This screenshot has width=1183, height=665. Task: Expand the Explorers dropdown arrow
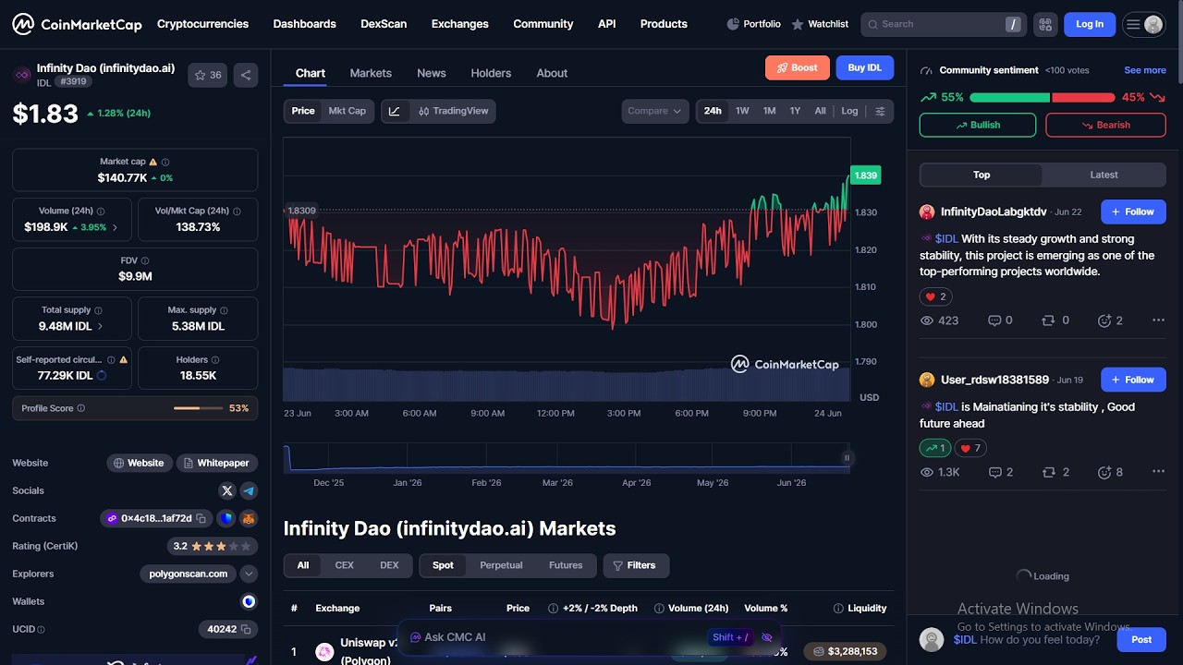[x=249, y=574]
